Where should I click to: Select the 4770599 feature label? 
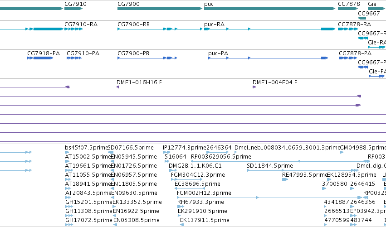pos(337,220)
